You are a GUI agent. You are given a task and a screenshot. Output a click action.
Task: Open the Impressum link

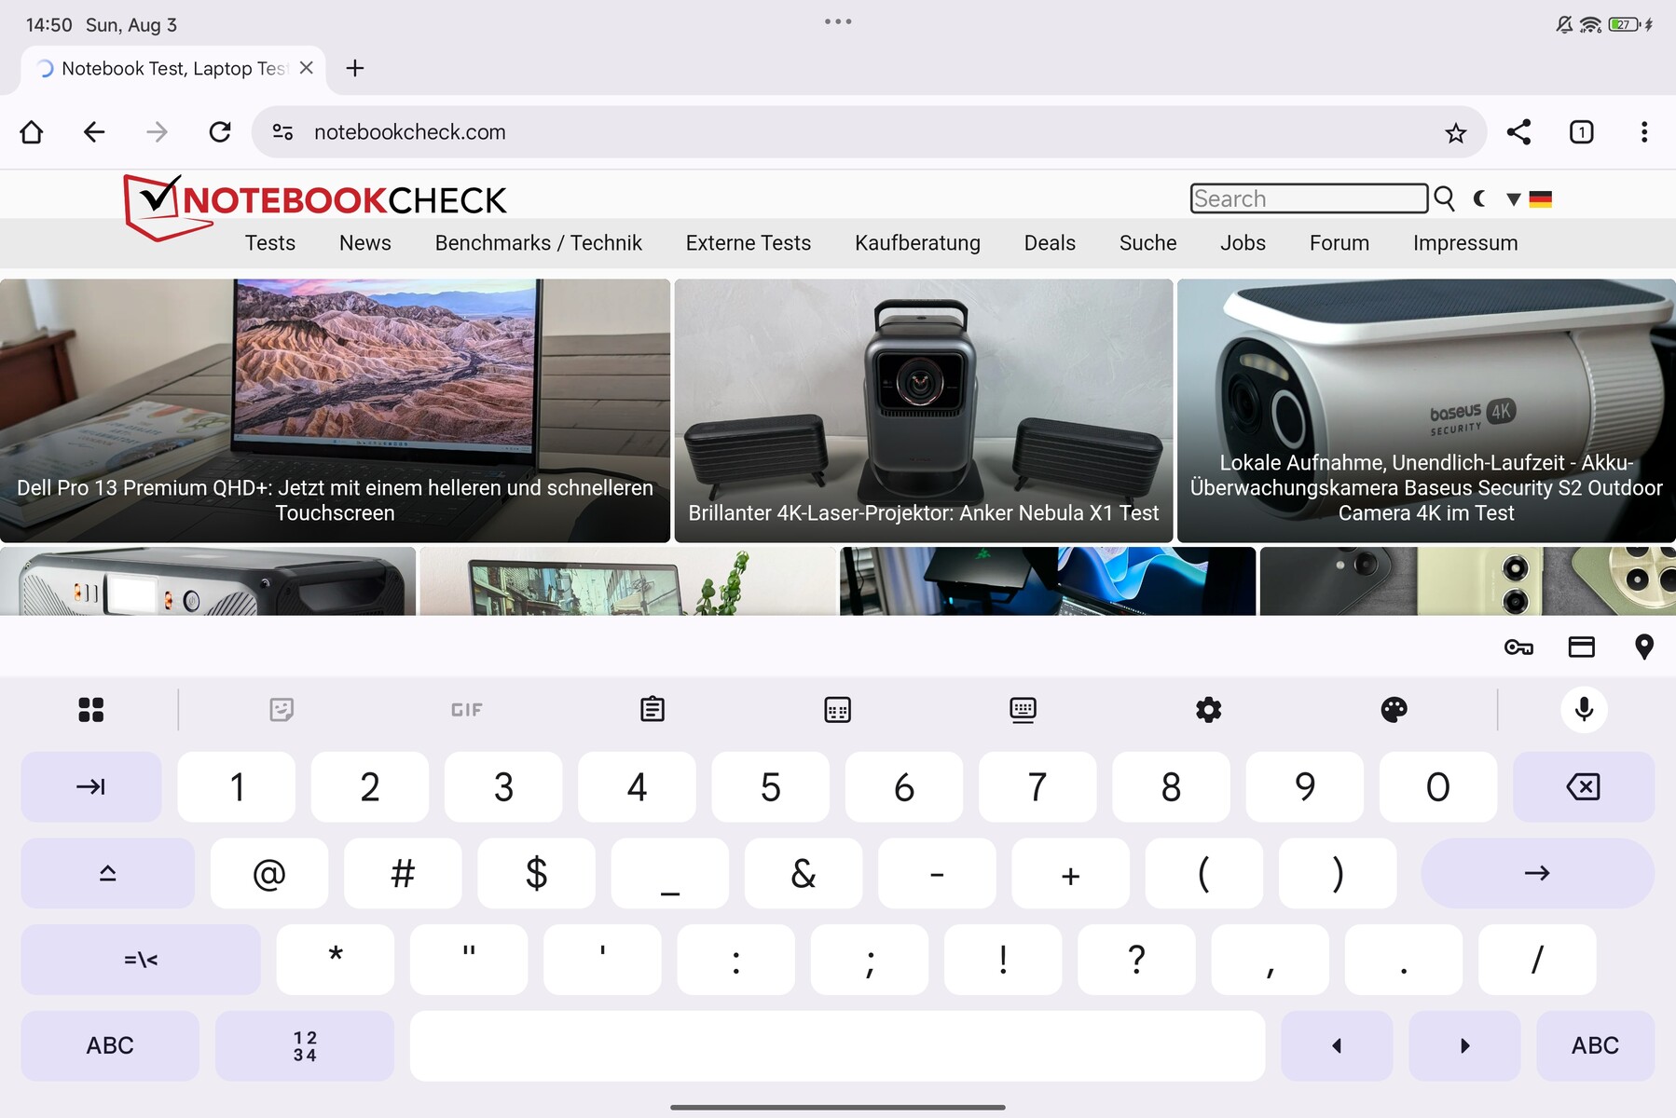(x=1465, y=243)
